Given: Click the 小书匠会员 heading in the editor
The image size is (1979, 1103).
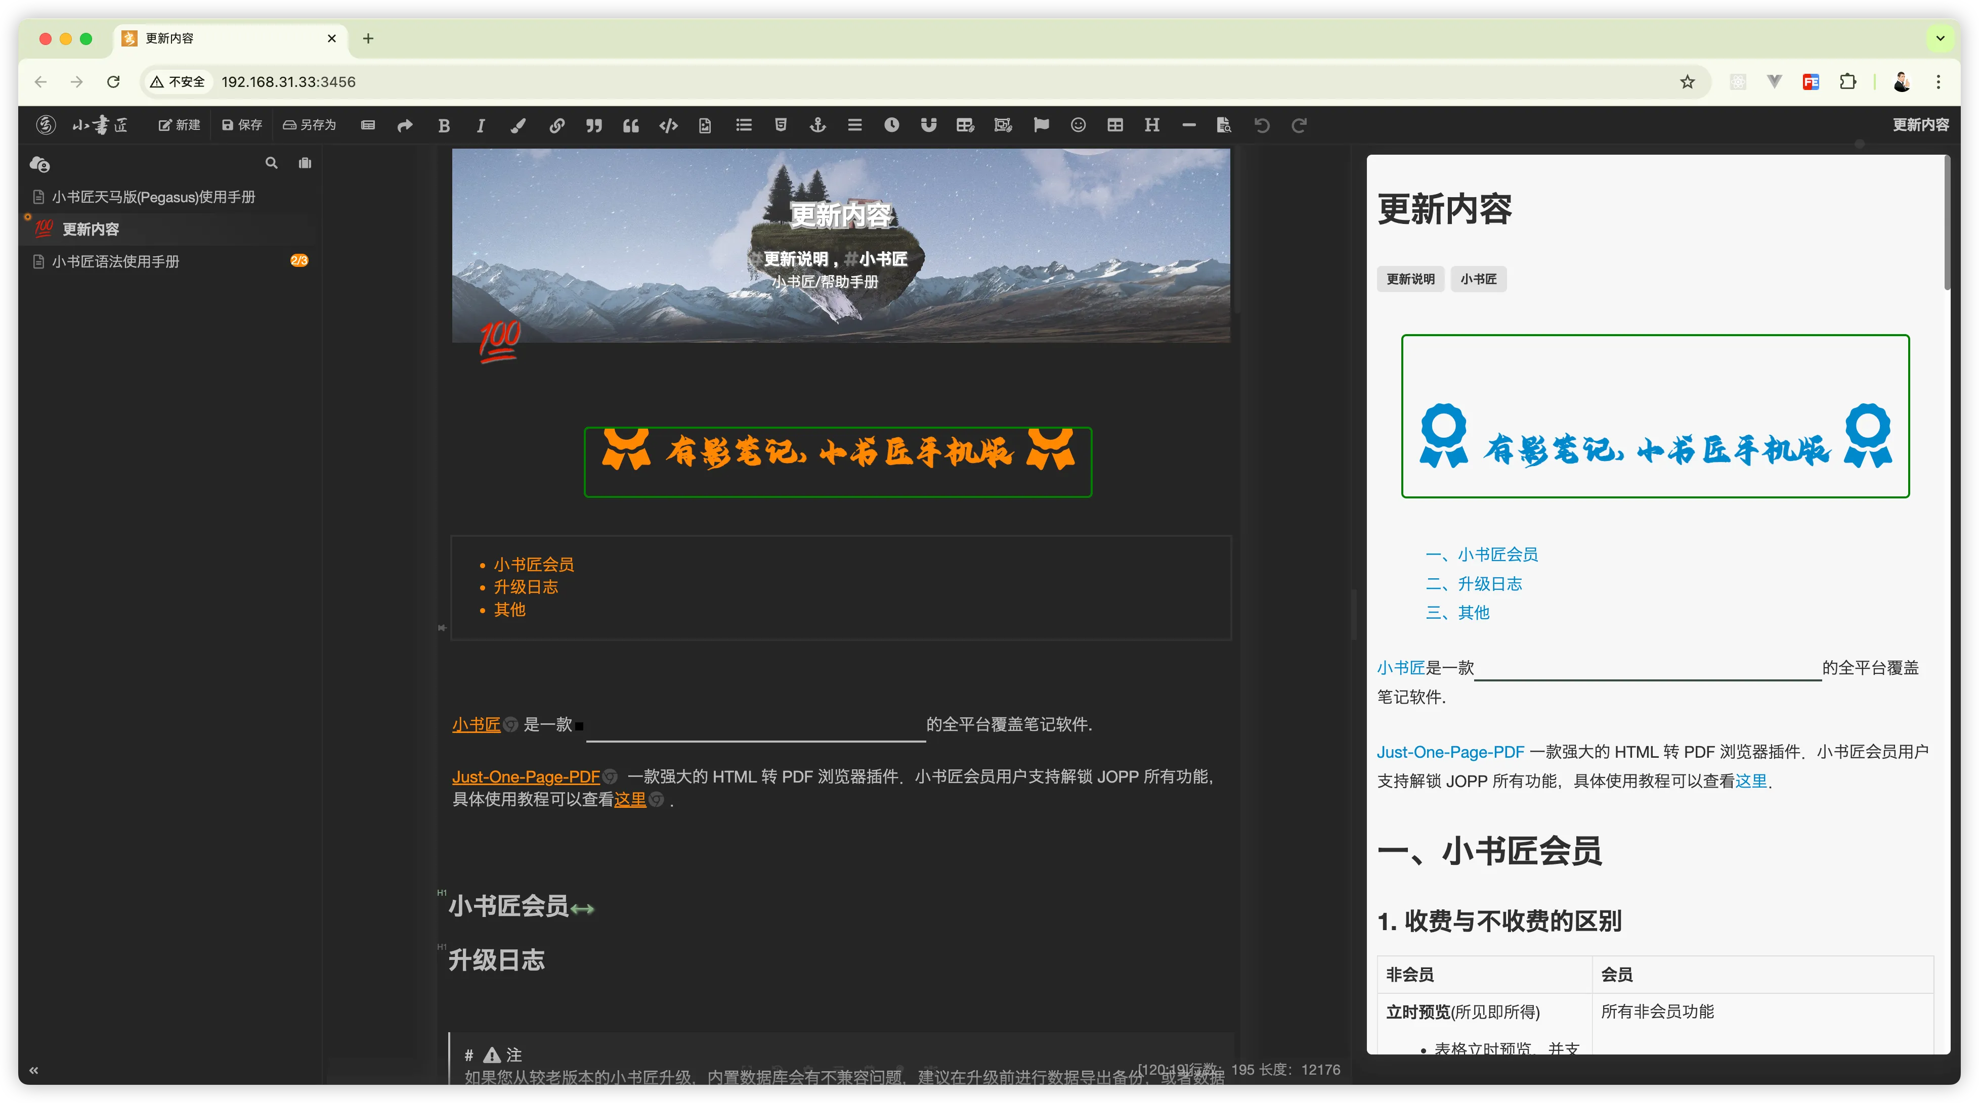Looking at the screenshot, I should (508, 906).
